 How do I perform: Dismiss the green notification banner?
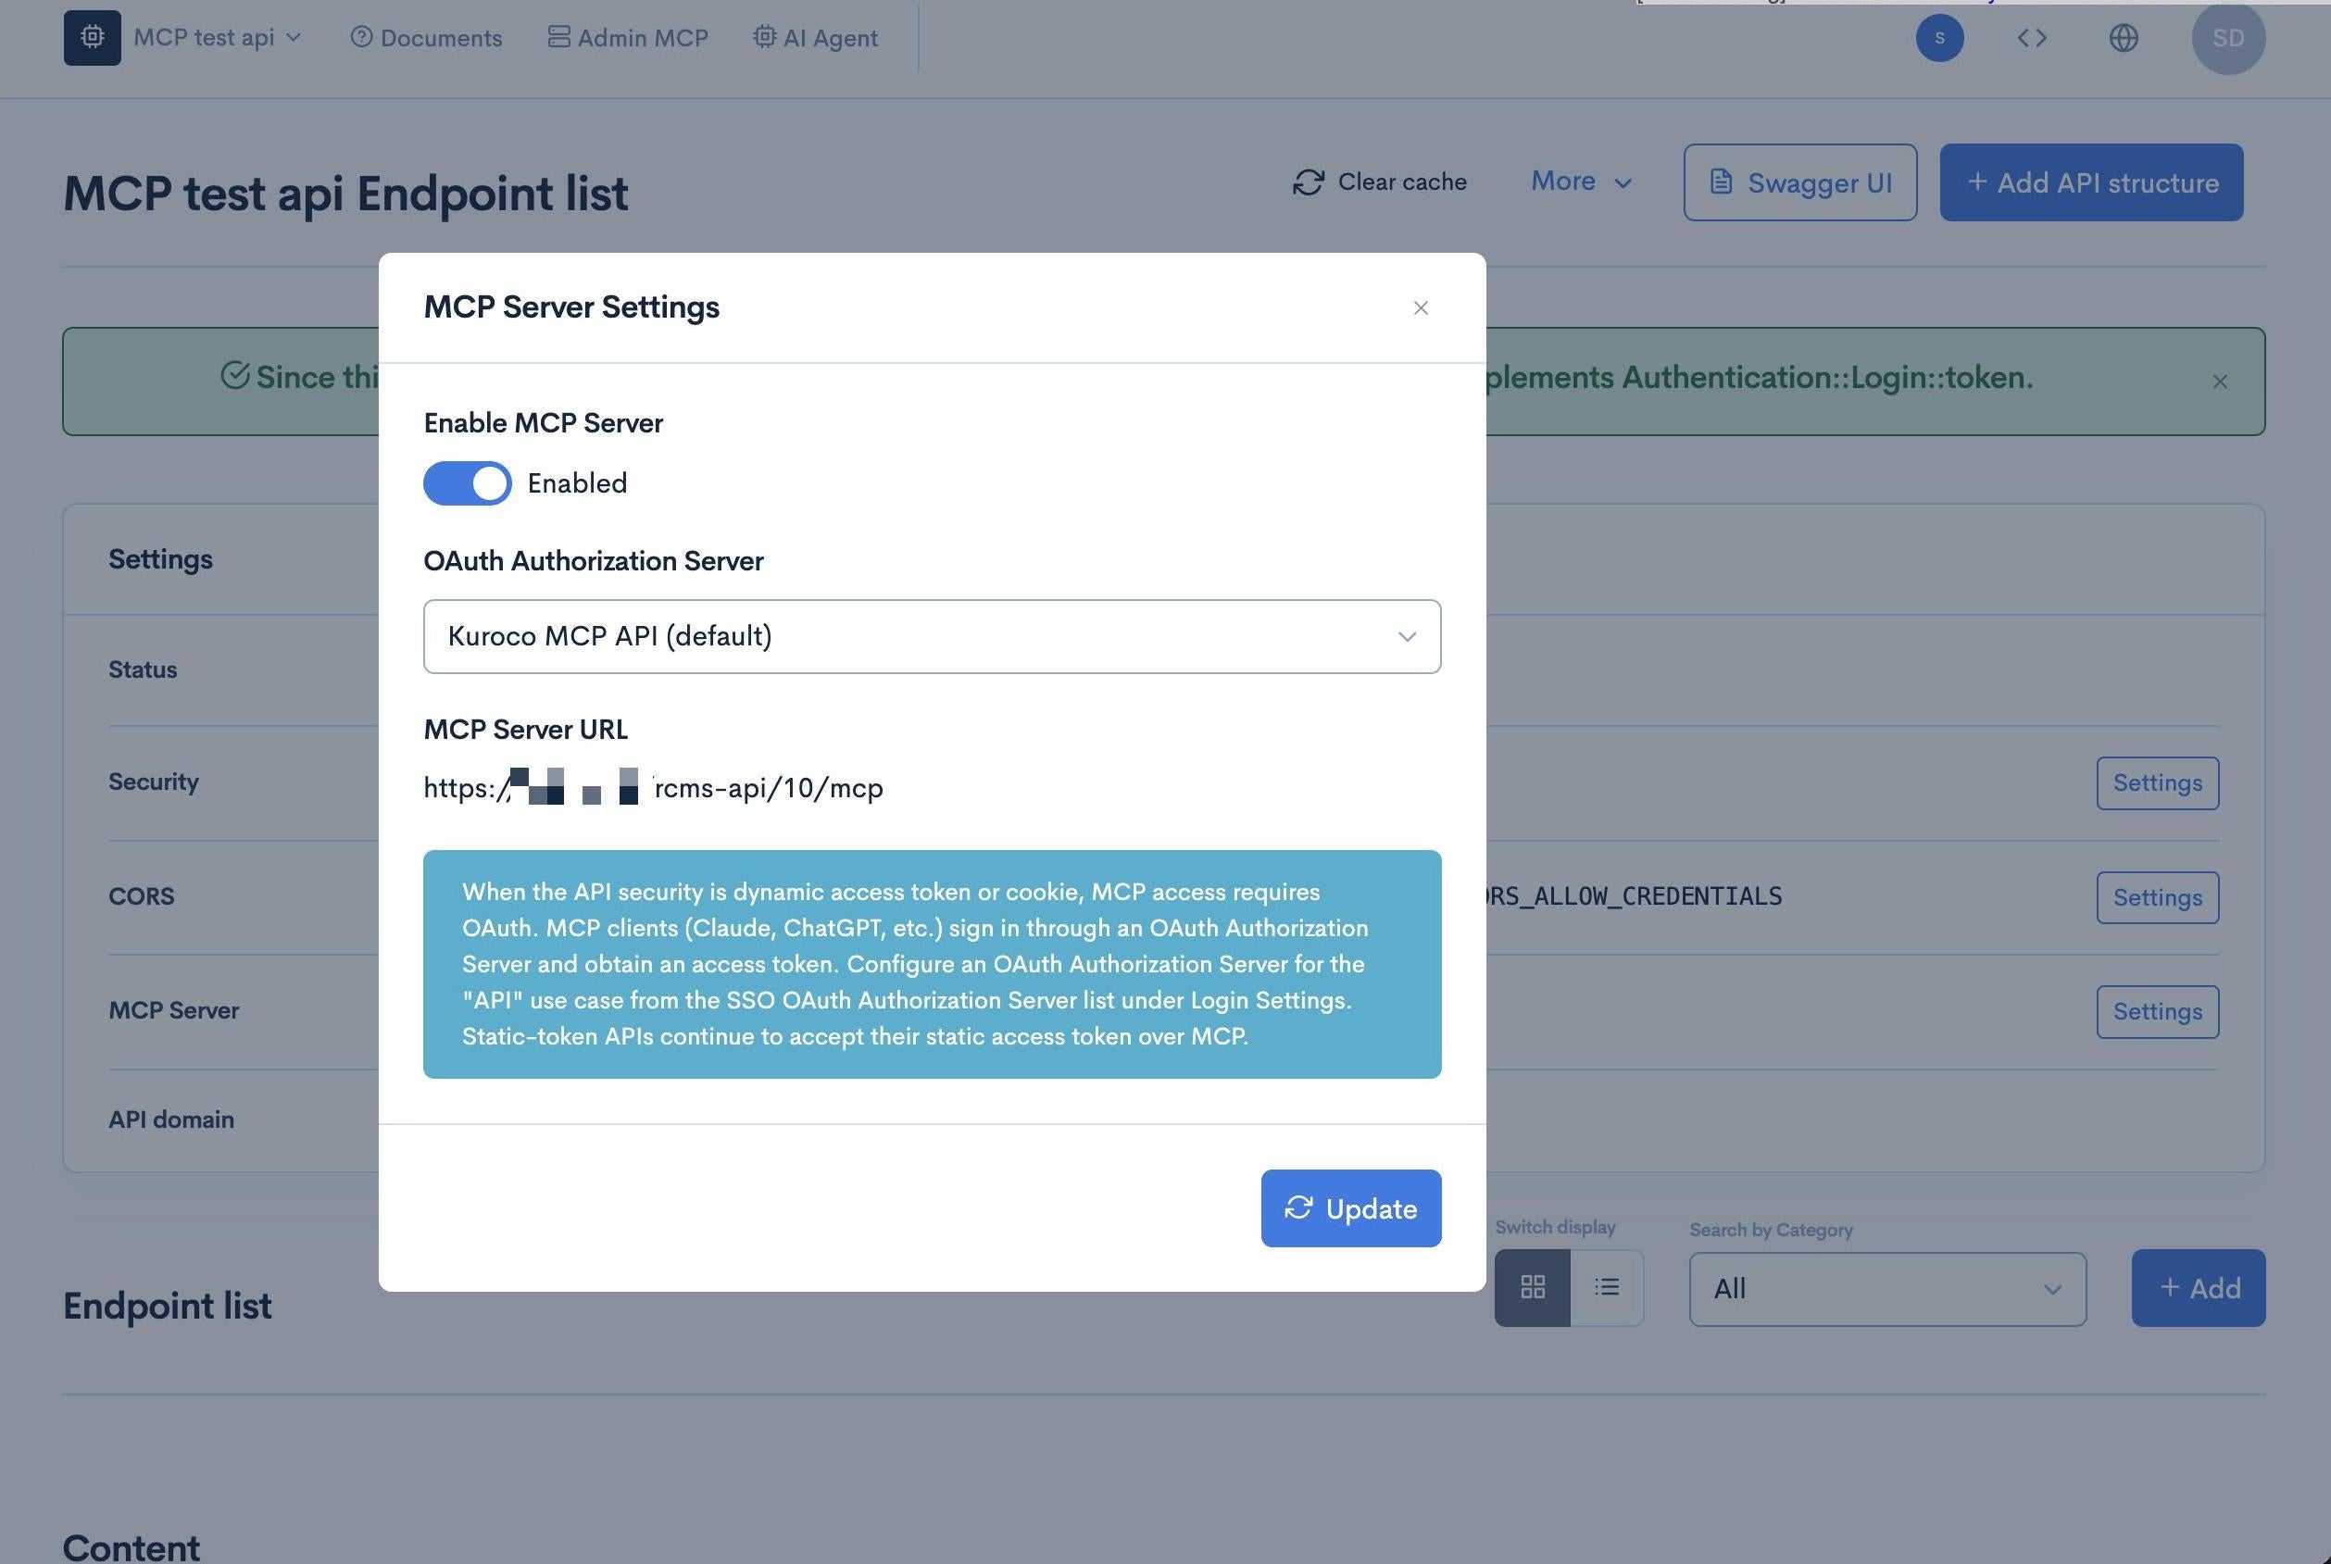click(2219, 381)
